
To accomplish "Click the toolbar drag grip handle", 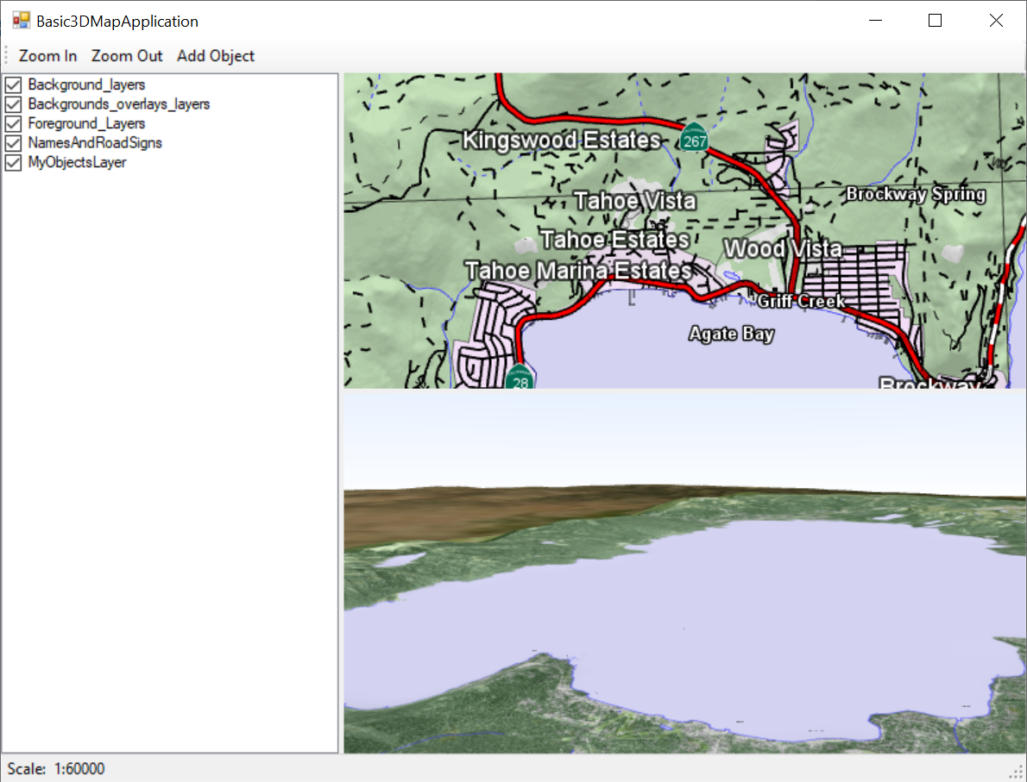I will click(6, 56).
